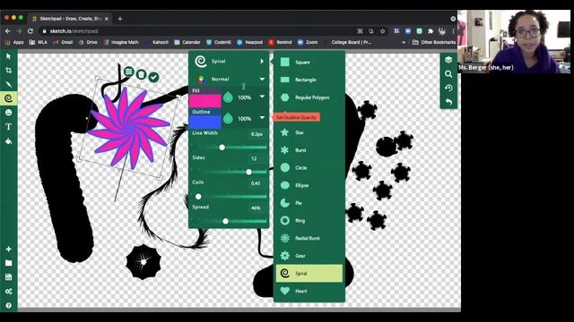Screen dimensions: 574x322
Task: Choose the Crop tool in left toolbar
Action: coord(8,70)
